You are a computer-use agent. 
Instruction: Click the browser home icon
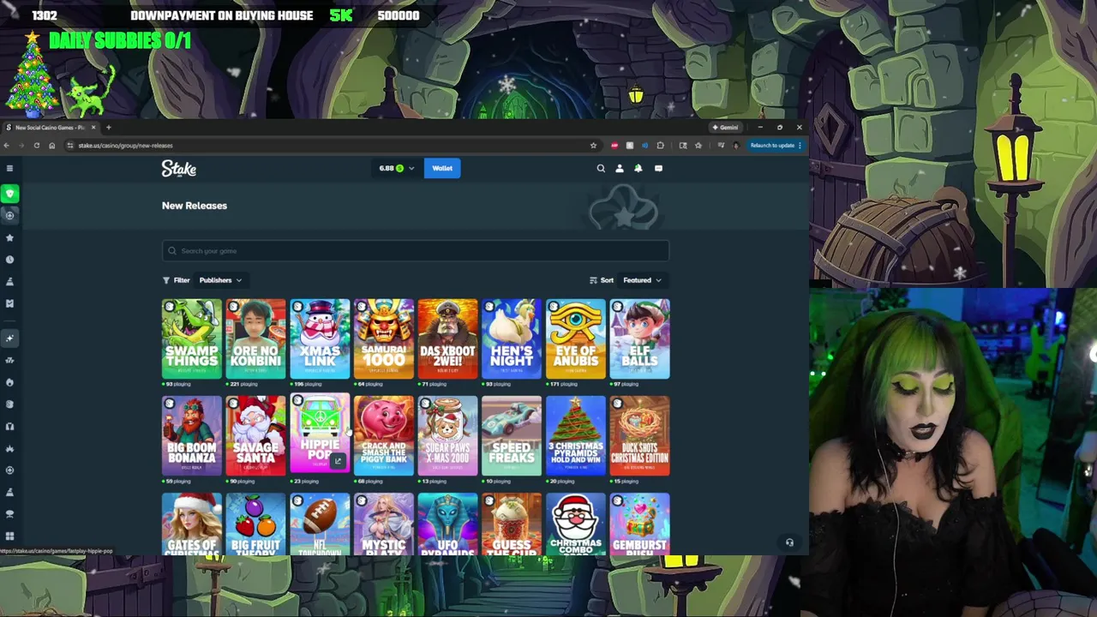(51, 146)
